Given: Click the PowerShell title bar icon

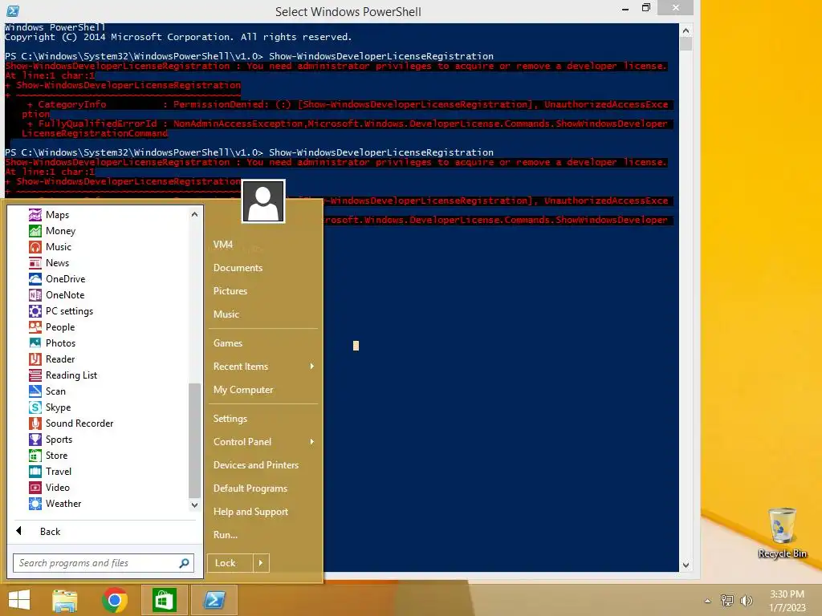Looking at the screenshot, I should 13,11.
